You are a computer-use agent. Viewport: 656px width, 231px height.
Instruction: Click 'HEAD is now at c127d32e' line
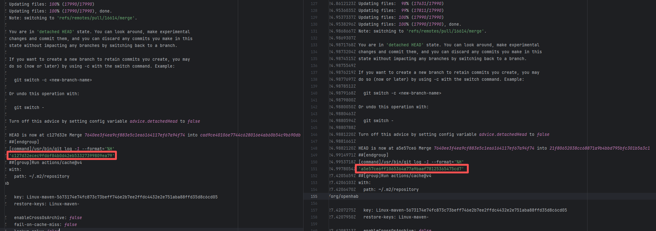click(x=38, y=135)
